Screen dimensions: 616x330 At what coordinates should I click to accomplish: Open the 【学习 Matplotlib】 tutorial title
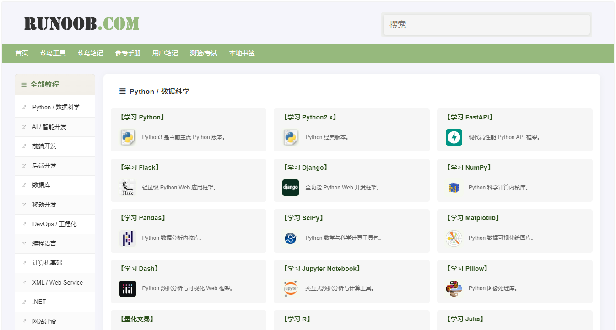point(474,218)
